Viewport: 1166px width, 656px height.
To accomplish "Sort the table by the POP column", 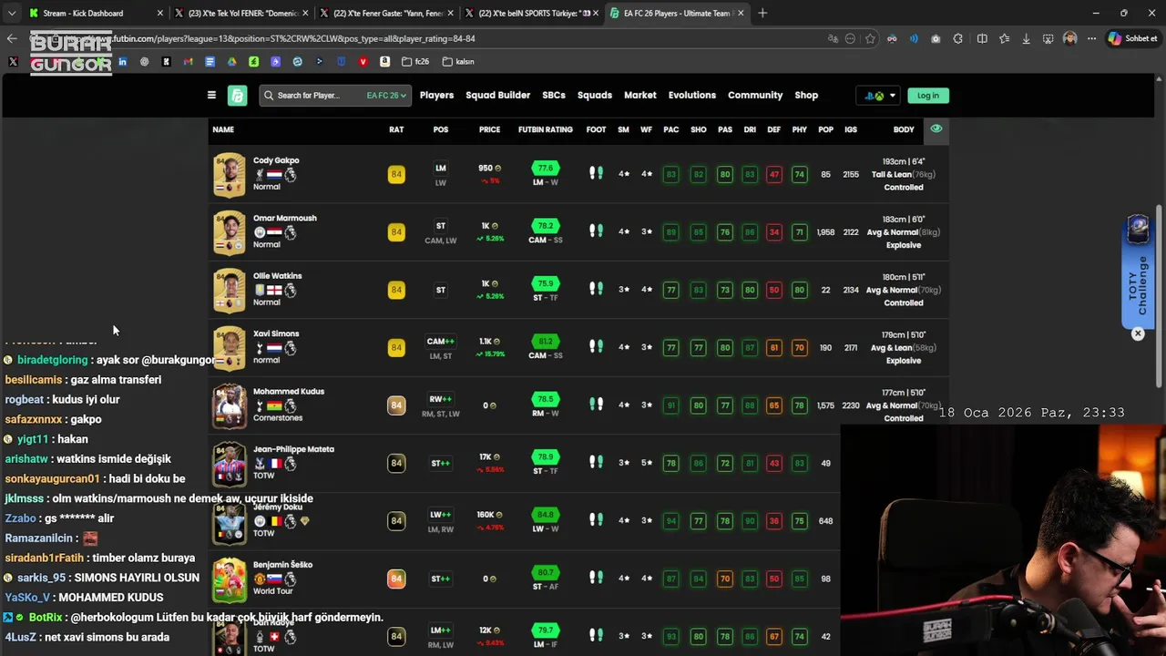I will click(x=825, y=129).
